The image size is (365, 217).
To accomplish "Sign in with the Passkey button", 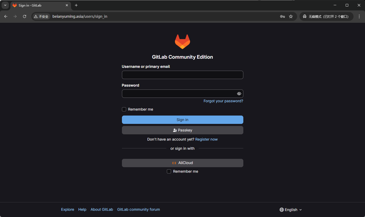I will click(182, 130).
